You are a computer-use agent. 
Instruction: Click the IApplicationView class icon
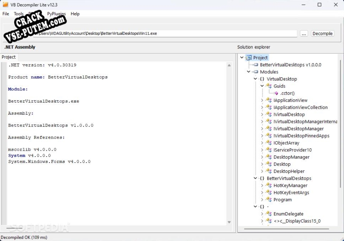click(x=269, y=100)
